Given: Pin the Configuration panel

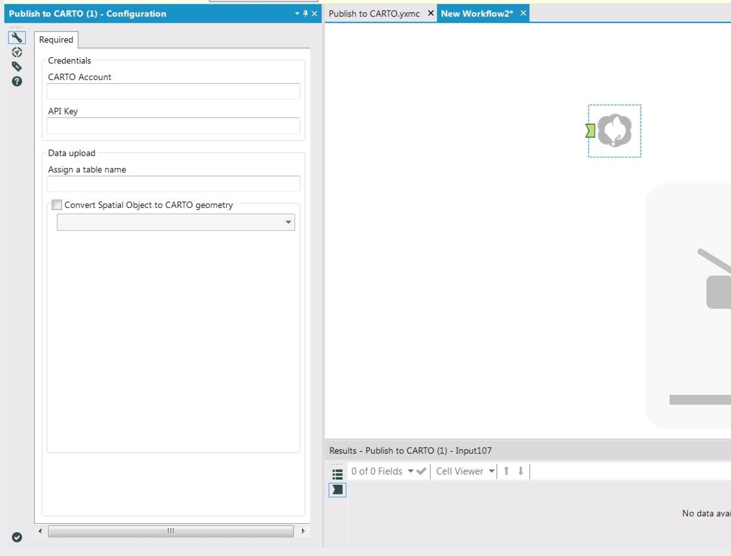Looking at the screenshot, I should pos(305,14).
